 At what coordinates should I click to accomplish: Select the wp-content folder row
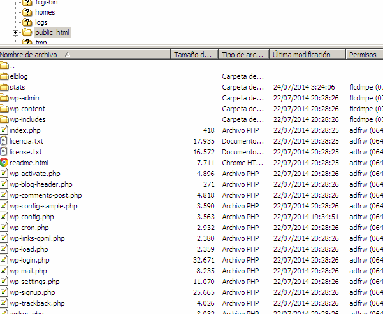tap(27, 109)
